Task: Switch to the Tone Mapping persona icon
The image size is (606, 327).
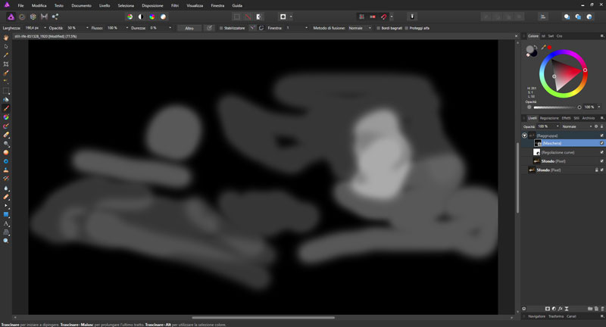Action: click(44, 17)
